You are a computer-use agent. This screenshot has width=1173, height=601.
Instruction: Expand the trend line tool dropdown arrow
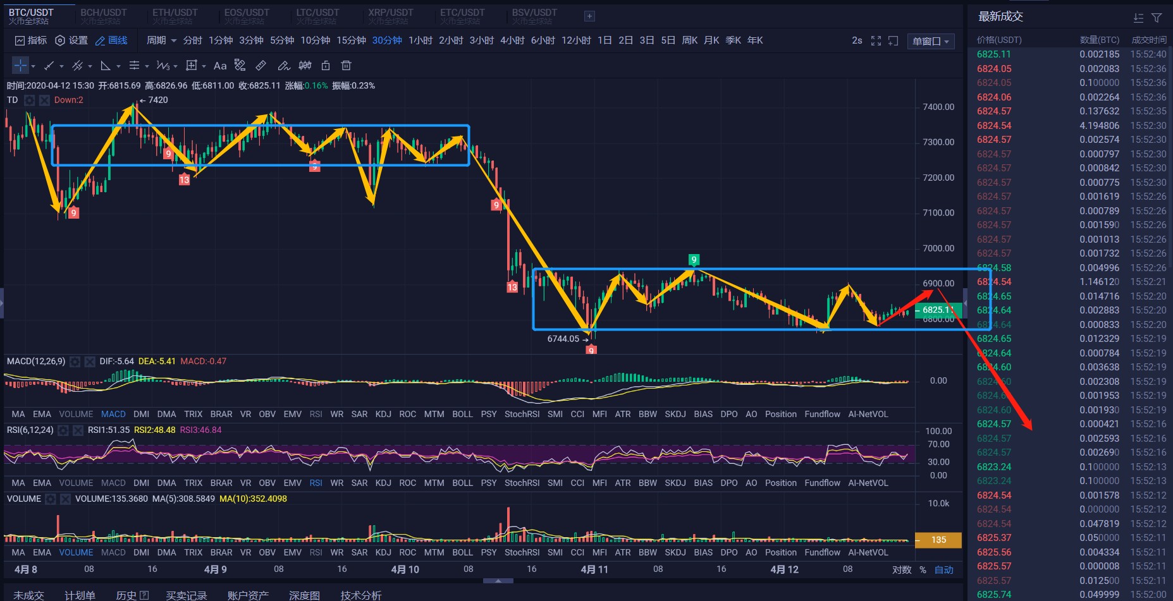coord(61,66)
